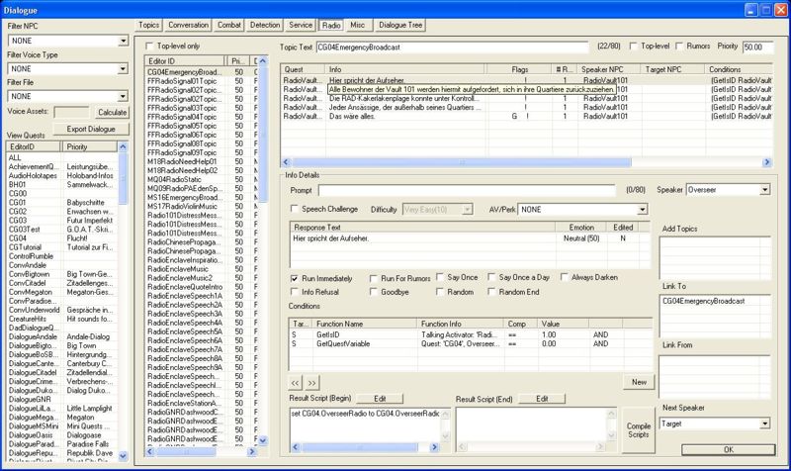Viewport: 791px width, 471px height.
Task: Toggle the Rumors checkbox
Action: pyautogui.click(x=679, y=46)
